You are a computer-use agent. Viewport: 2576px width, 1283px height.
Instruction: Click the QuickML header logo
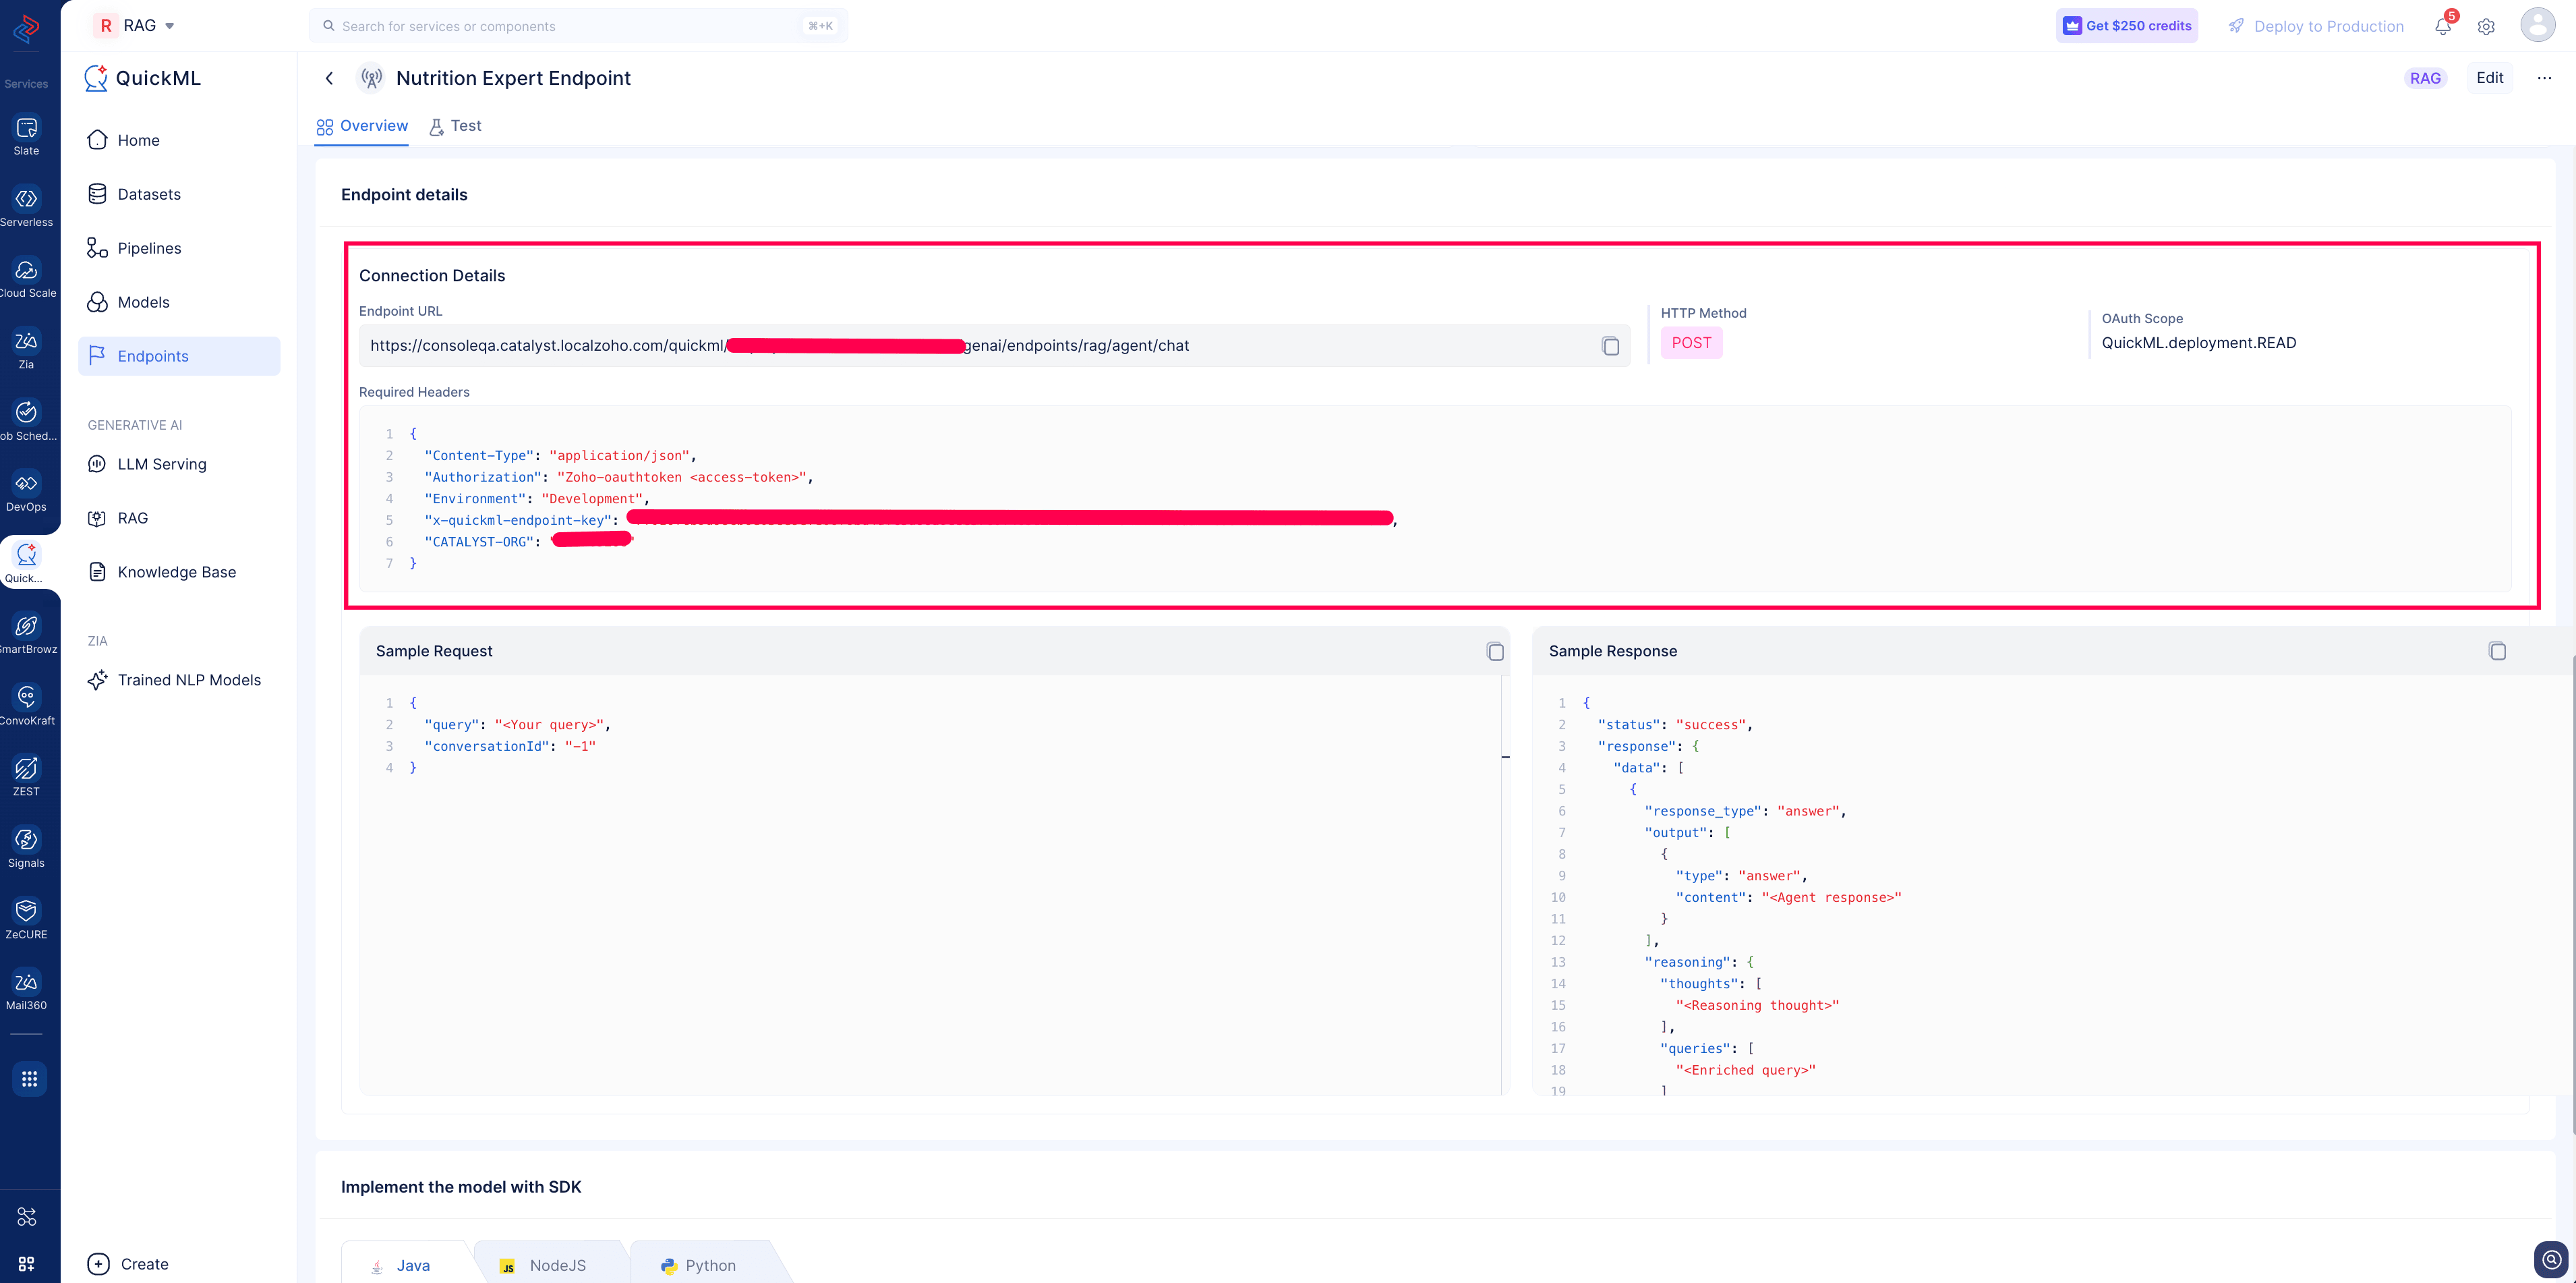coord(143,78)
